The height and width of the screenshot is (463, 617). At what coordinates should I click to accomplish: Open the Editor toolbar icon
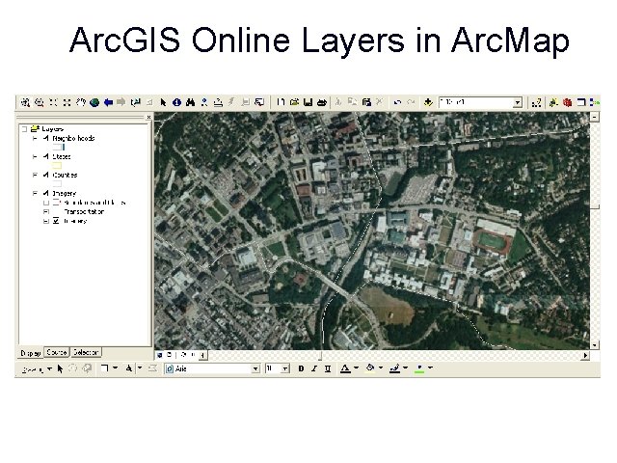(x=536, y=103)
